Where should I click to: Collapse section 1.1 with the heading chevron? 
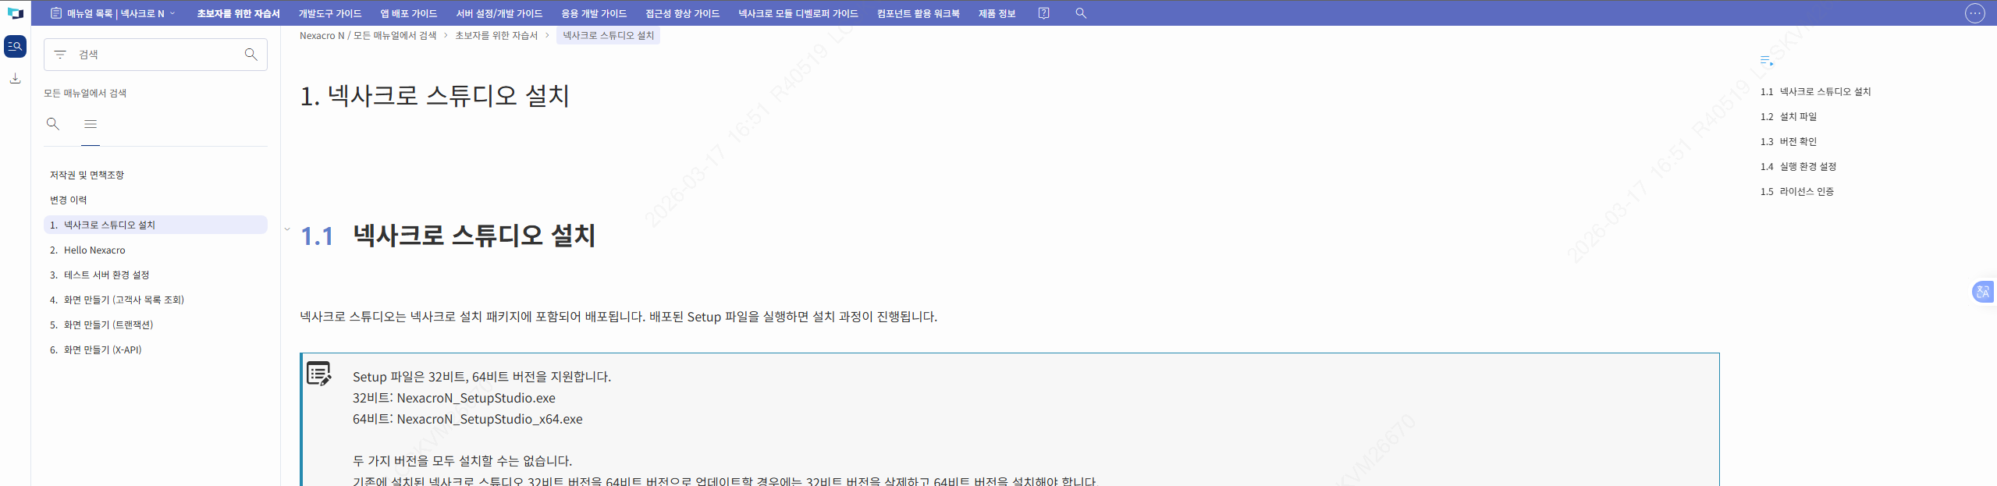point(287,229)
